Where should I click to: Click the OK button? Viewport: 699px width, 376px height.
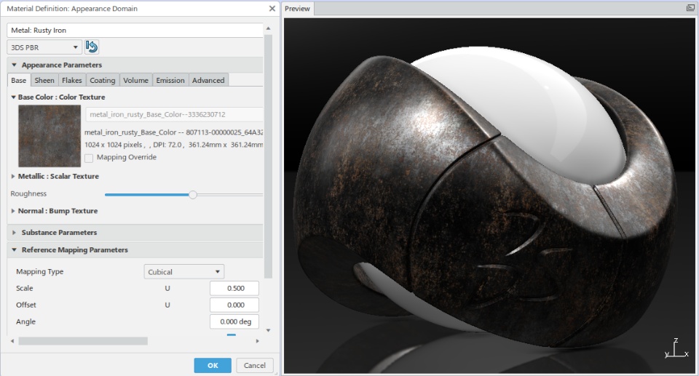point(213,365)
